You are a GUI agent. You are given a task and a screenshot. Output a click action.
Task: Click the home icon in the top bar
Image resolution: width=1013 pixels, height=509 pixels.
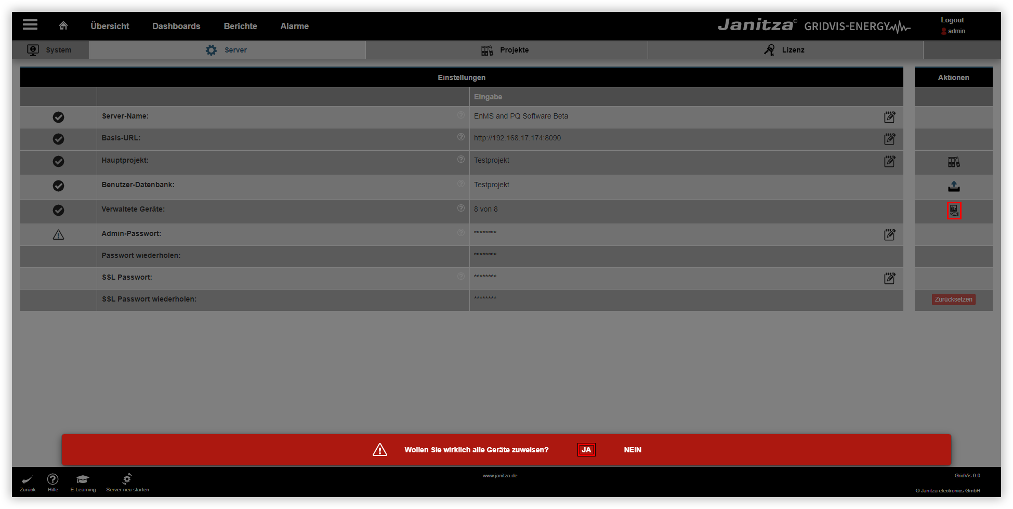coord(63,24)
